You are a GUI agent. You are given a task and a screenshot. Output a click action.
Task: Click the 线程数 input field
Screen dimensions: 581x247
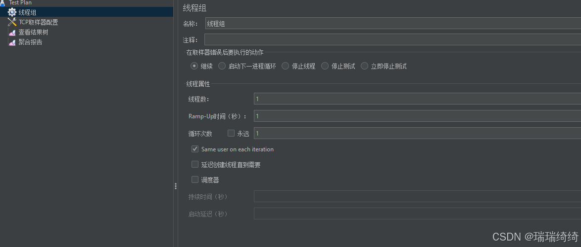(417, 99)
